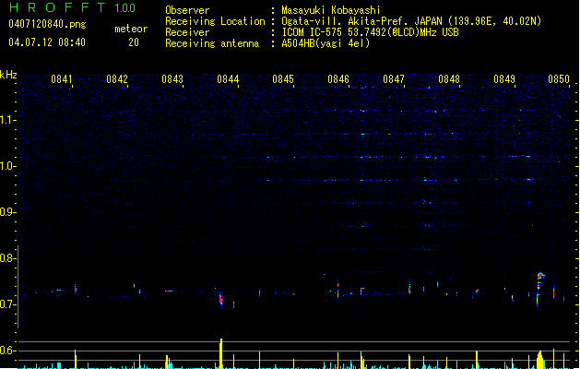Click the 1.0 frequency axis label
Viewport: 580px width, 369px height.
[7, 166]
